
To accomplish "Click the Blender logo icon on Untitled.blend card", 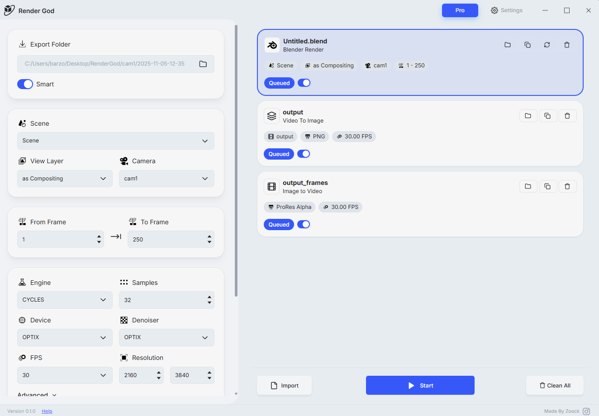I will pyautogui.click(x=272, y=45).
